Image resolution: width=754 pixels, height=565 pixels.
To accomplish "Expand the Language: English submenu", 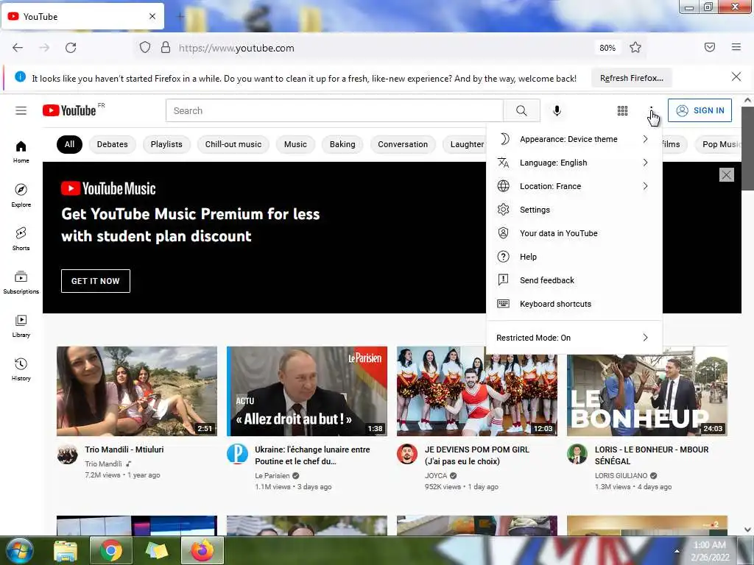I will point(574,163).
